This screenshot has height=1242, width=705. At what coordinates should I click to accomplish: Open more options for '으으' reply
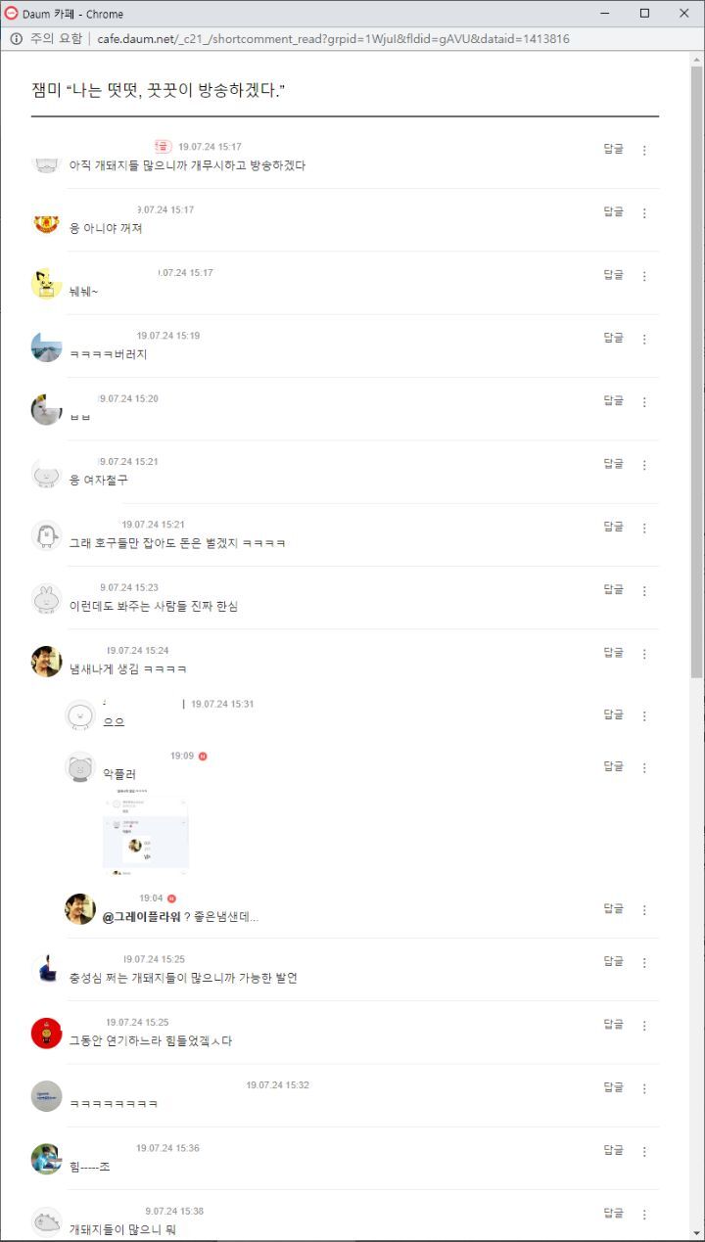click(644, 716)
